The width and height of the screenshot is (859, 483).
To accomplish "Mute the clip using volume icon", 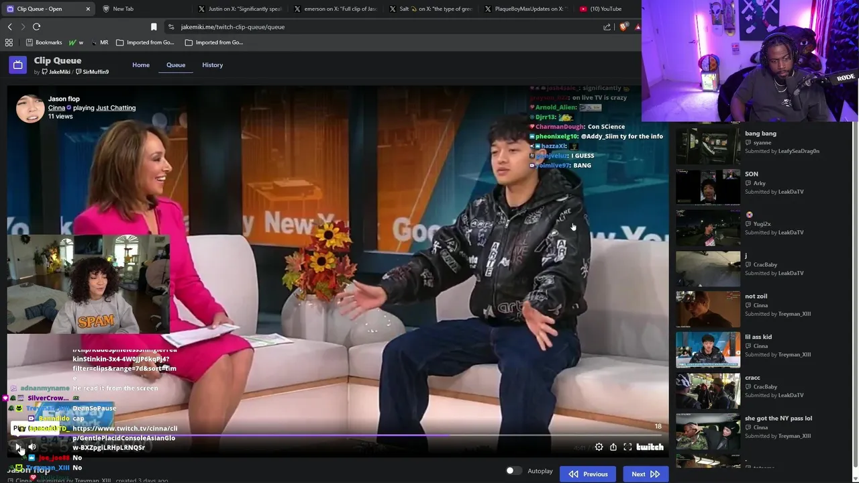I will point(32,447).
